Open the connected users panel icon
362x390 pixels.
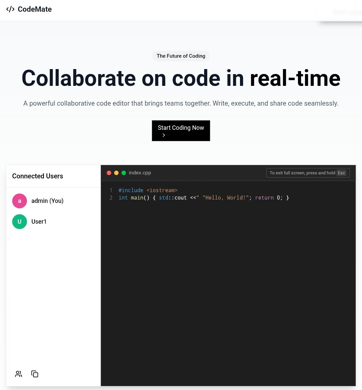pyautogui.click(x=18, y=374)
